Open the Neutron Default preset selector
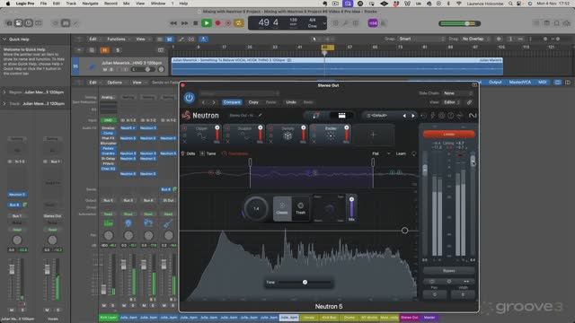 pos(381,116)
